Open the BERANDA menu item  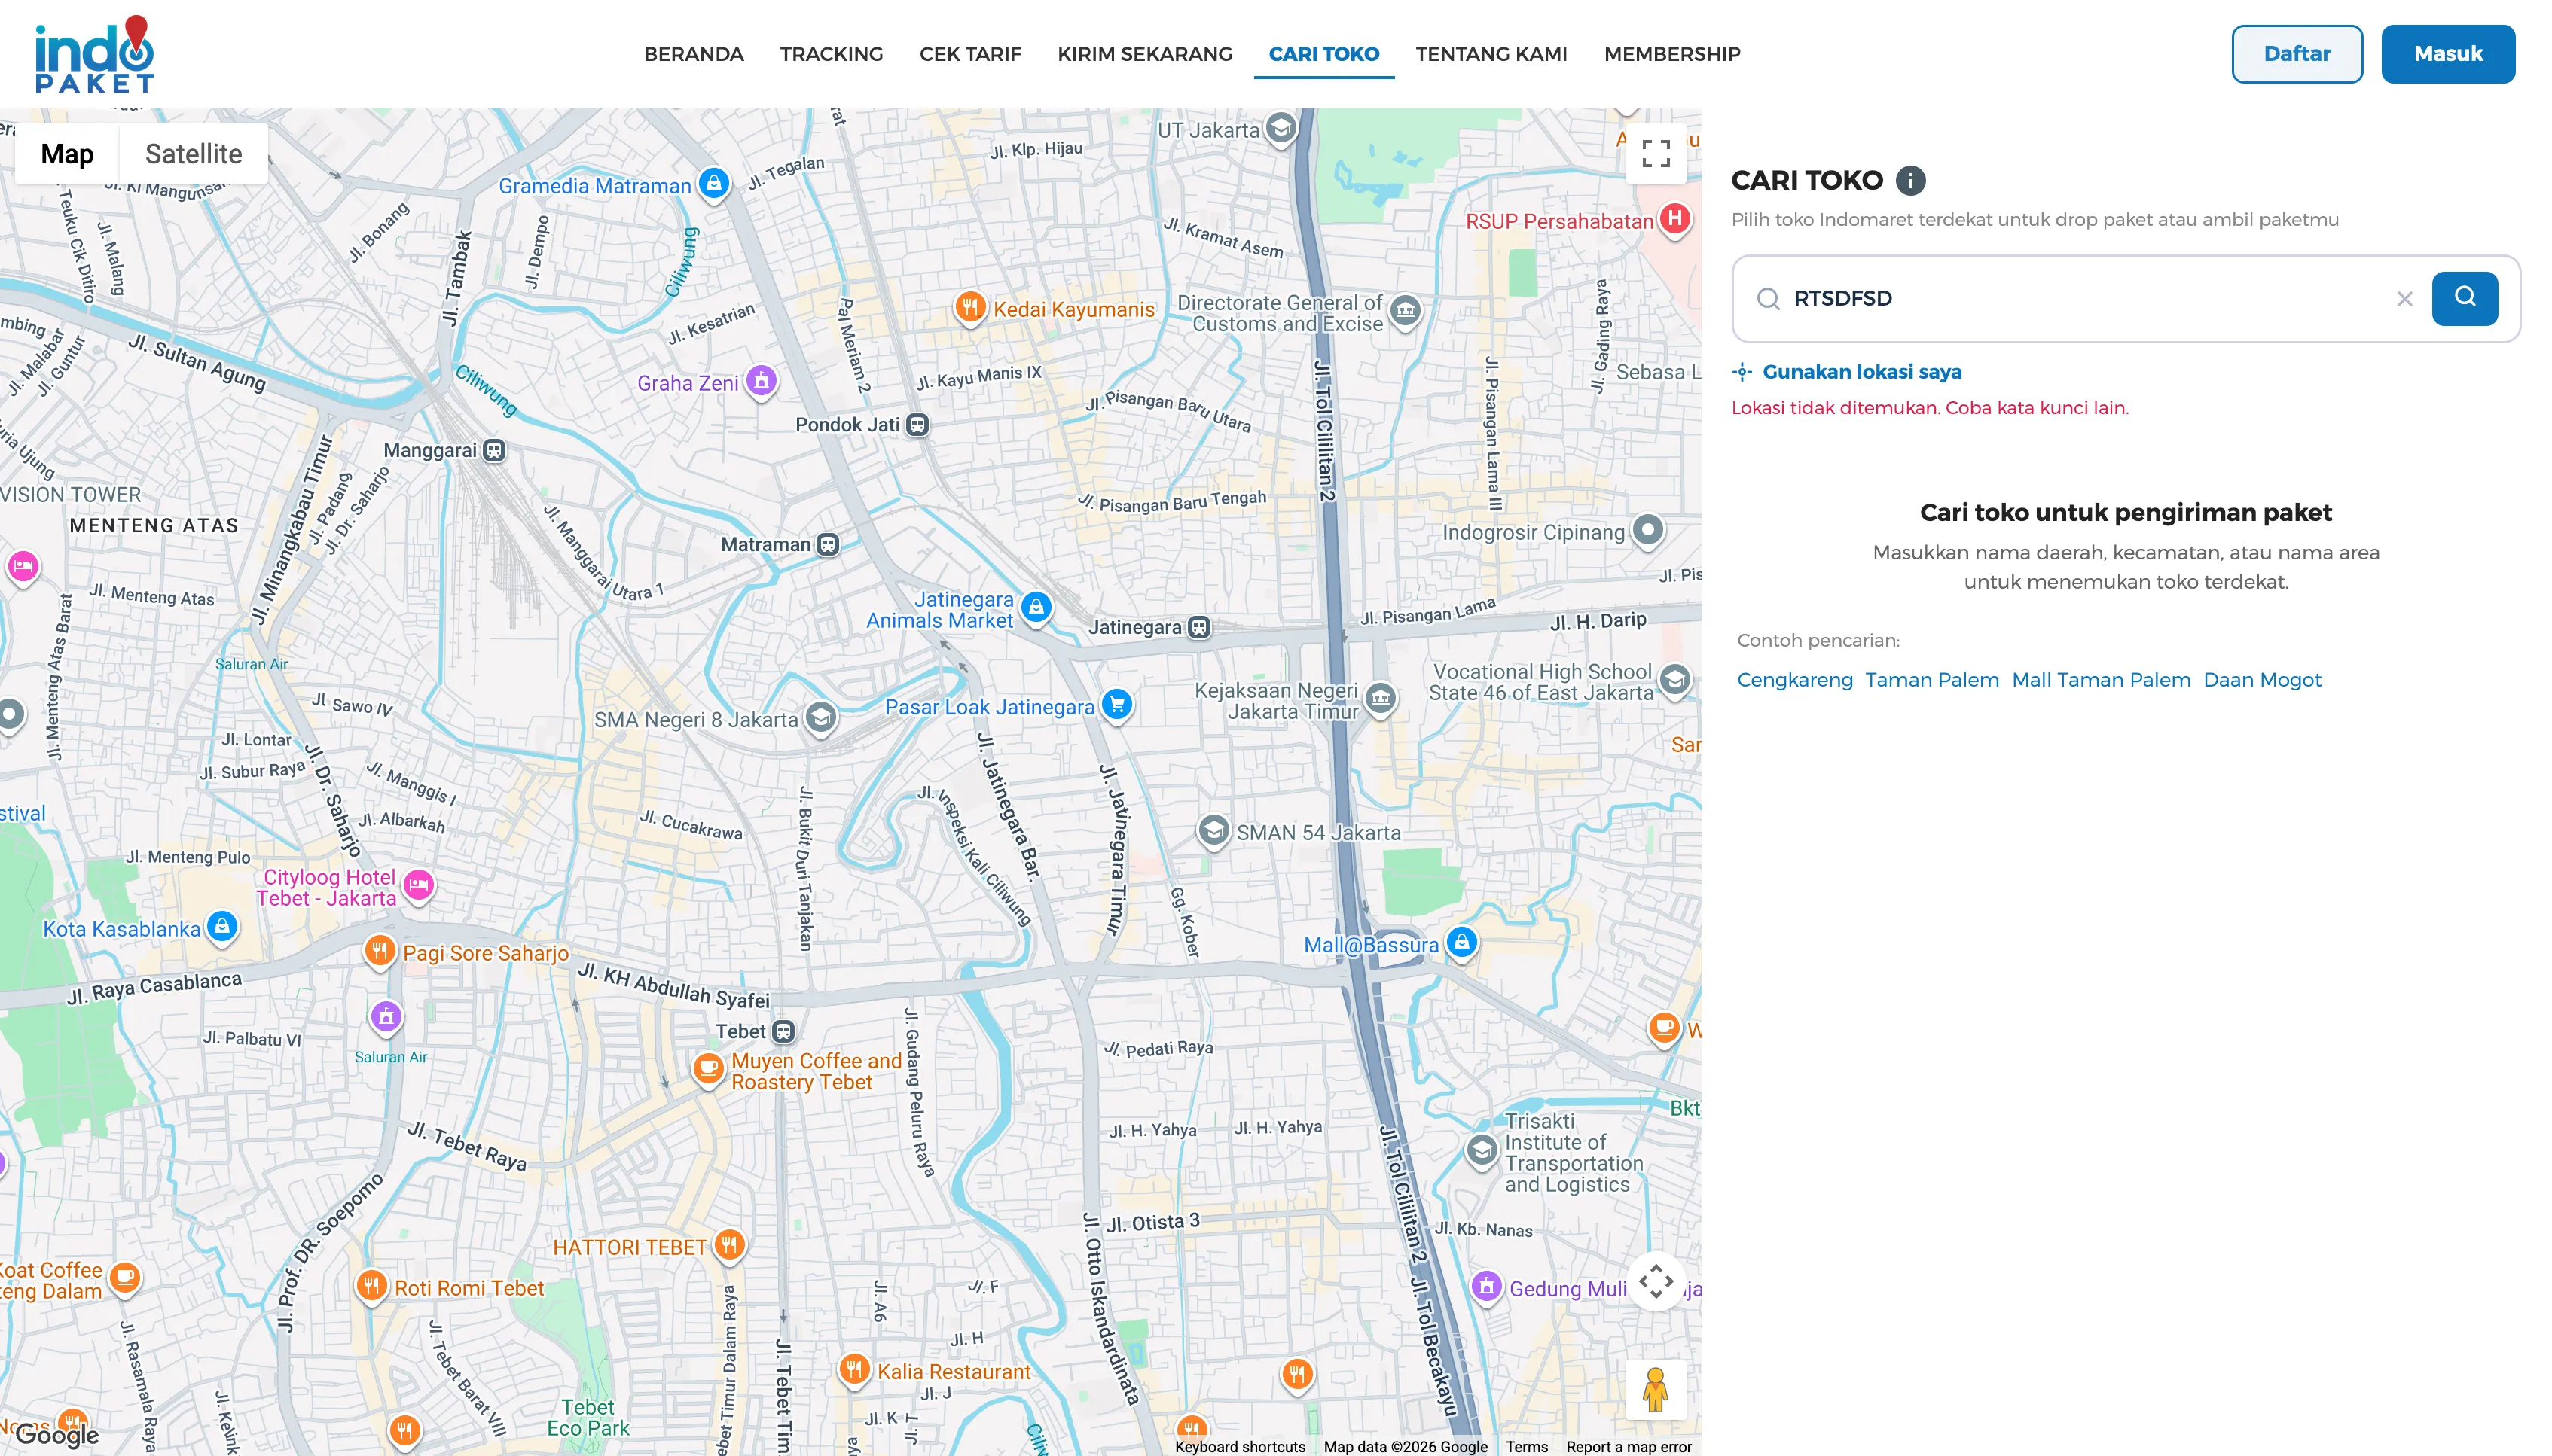(x=693, y=54)
